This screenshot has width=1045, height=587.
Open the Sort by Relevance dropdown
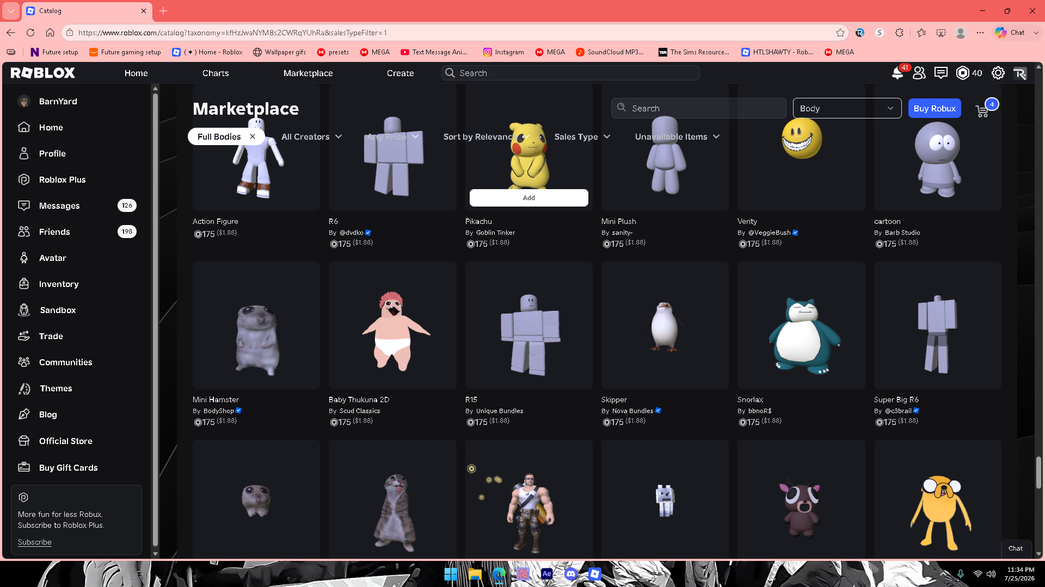(x=486, y=136)
